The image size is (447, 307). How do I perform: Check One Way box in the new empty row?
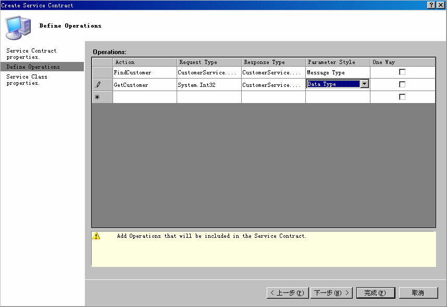click(x=402, y=97)
